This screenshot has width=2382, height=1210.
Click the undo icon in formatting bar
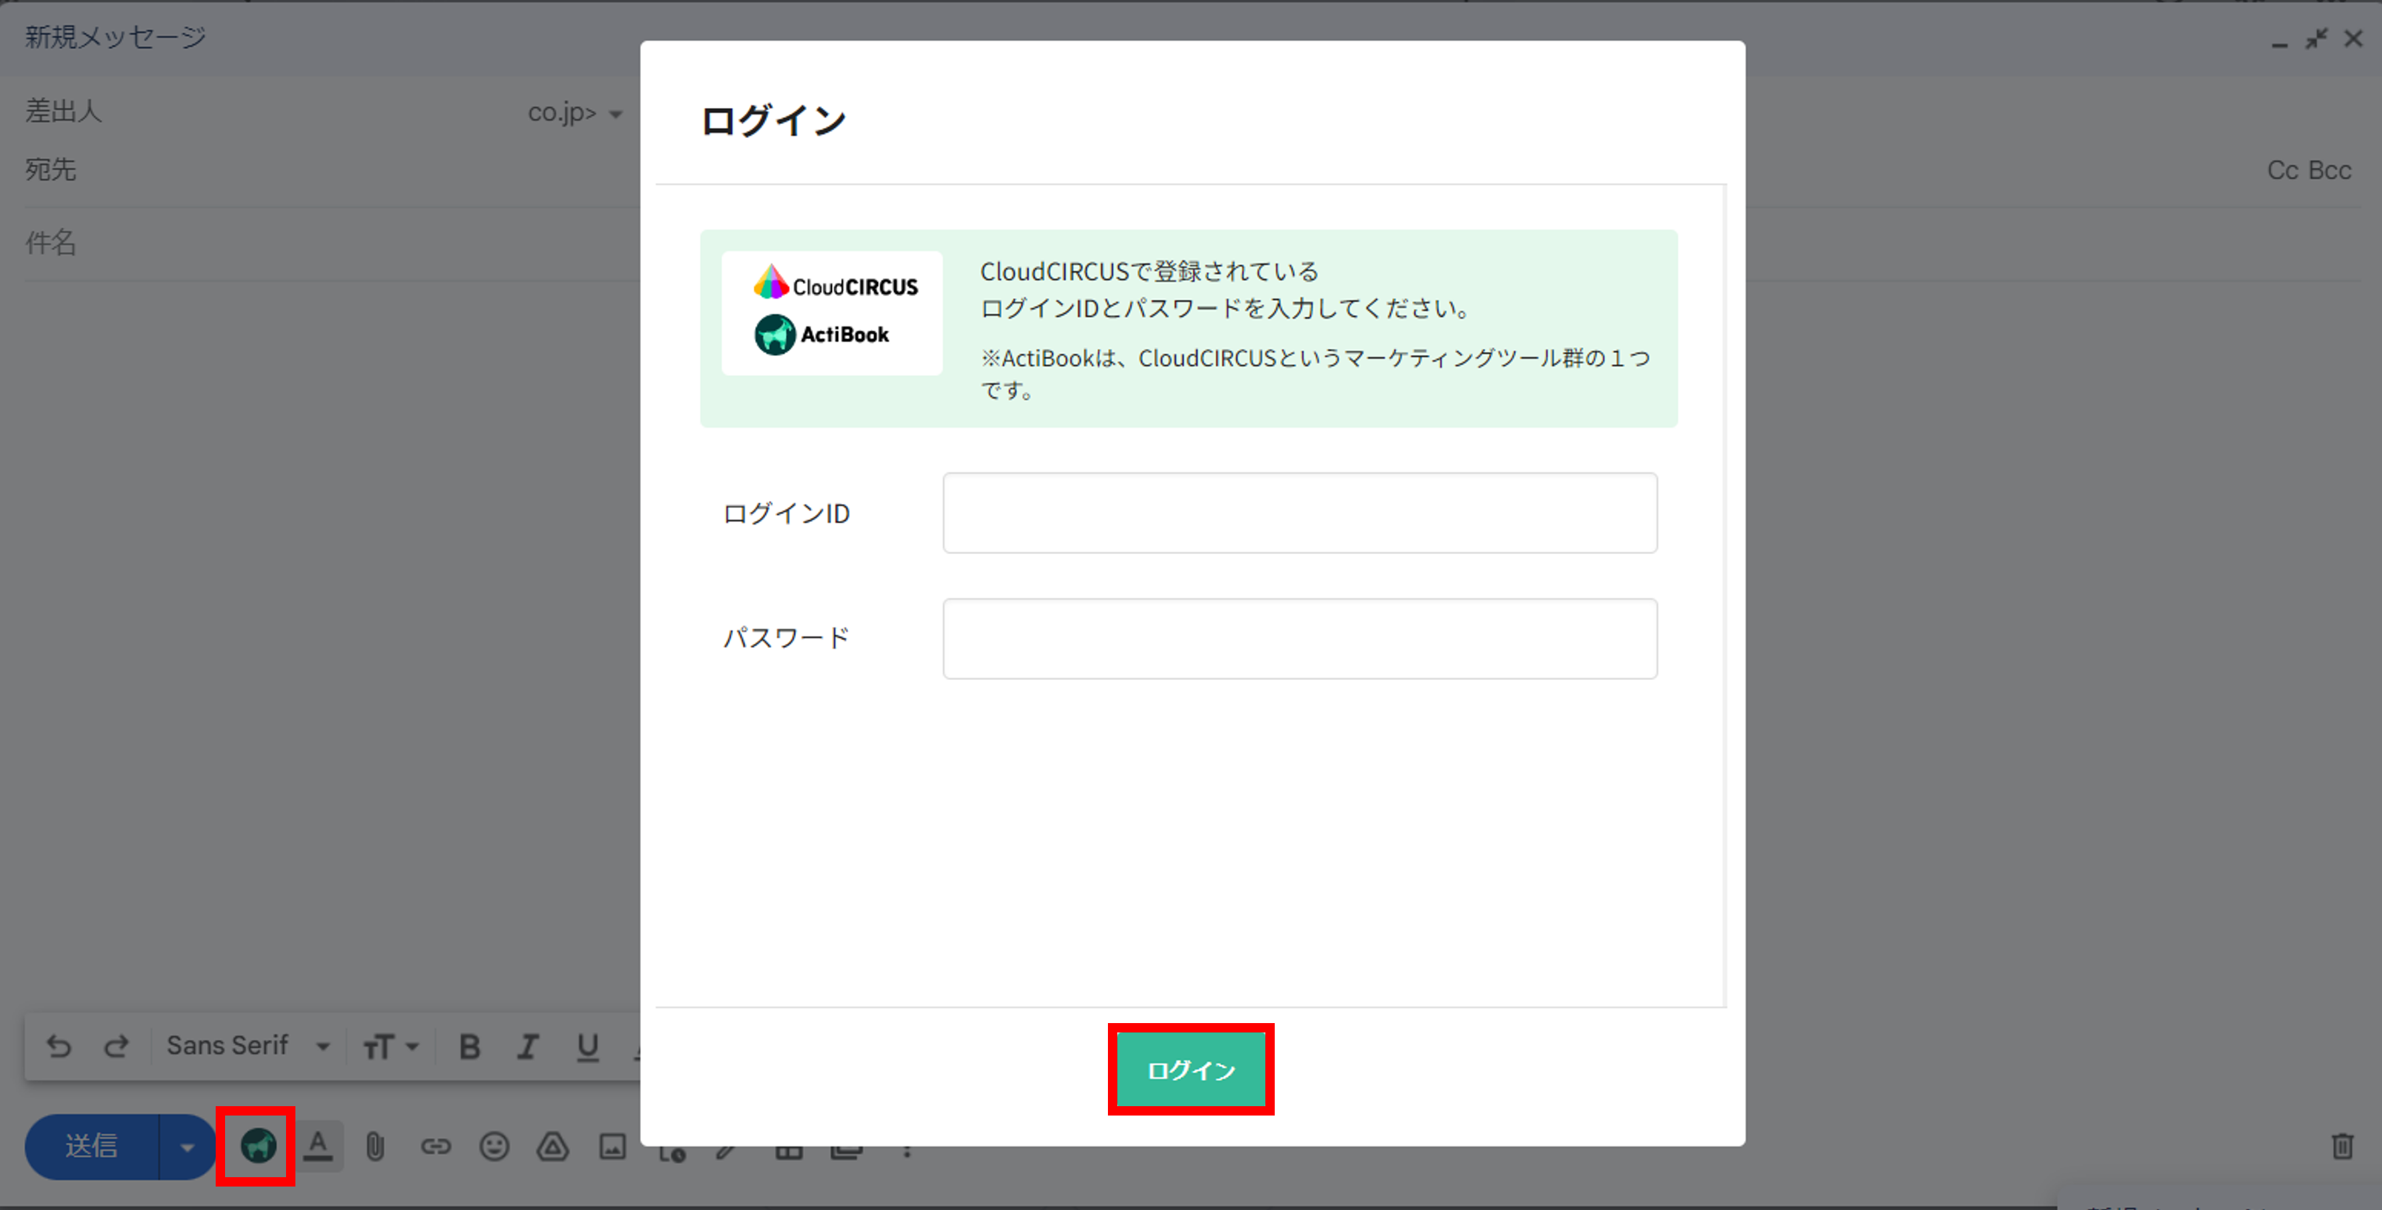pyautogui.click(x=58, y=1045)
